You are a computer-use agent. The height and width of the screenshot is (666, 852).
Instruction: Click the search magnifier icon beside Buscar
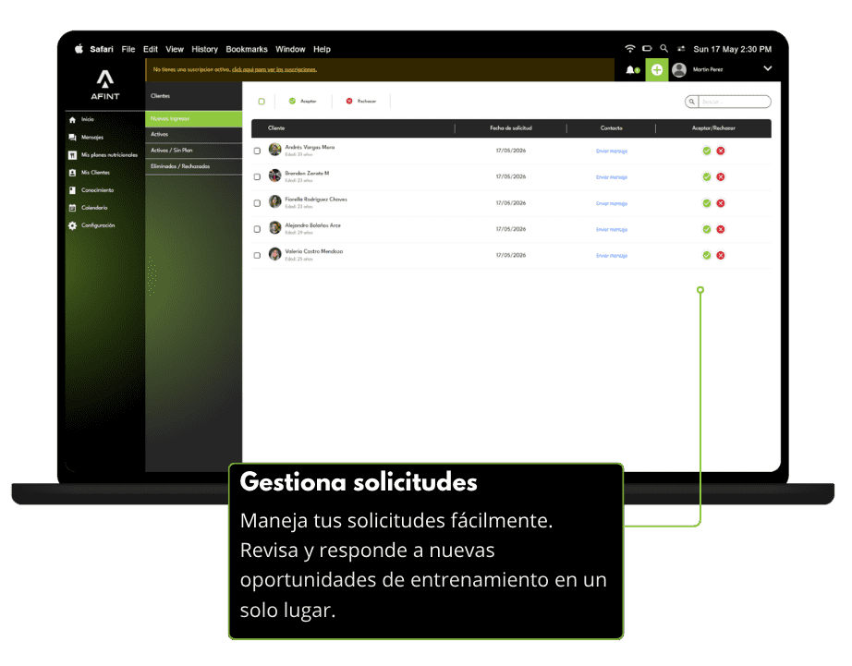(x=692, y=102)
